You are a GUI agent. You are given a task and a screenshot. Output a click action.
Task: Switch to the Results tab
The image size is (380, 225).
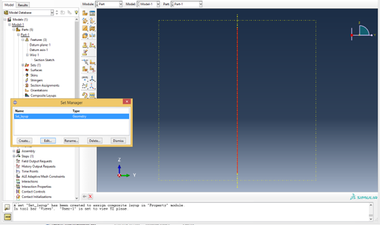[x=23, y=5]
